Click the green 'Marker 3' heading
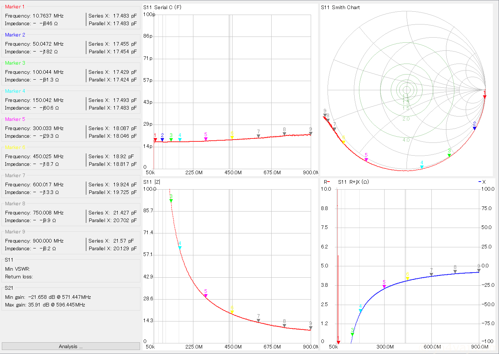 tap(15, 63)
